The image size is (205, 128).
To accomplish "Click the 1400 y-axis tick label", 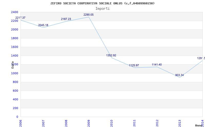I will point(15,56).
